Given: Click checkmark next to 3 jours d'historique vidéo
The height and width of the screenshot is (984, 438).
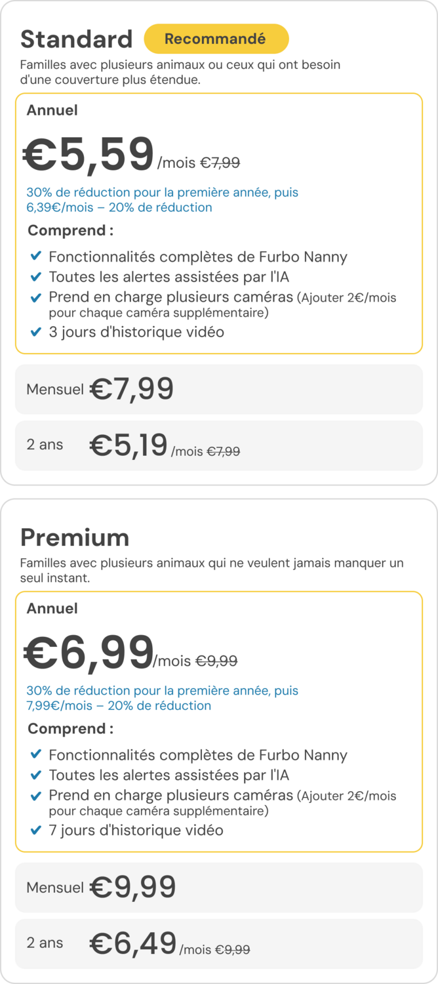Looking at the screenshot, I should [36, 332].
